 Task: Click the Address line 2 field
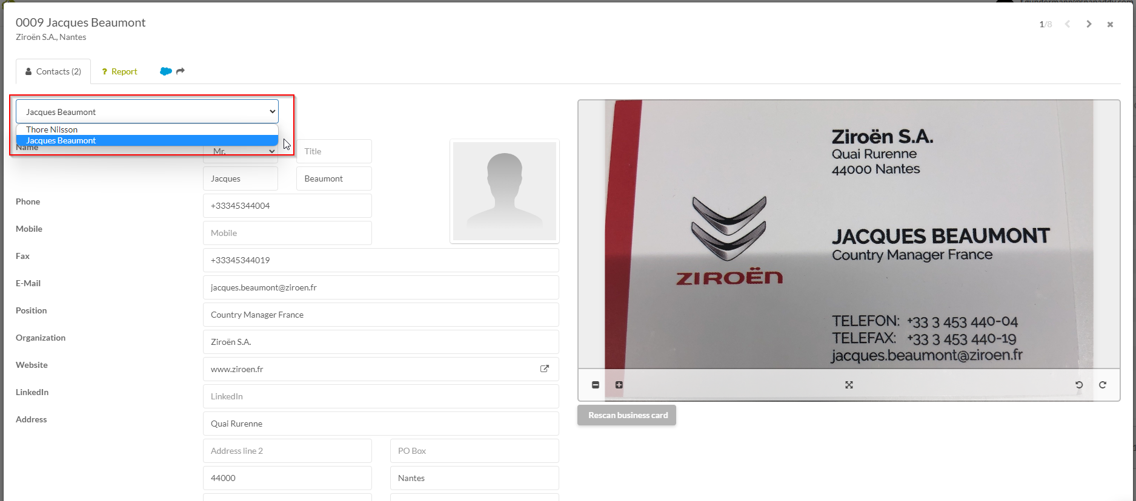point(287,451)
